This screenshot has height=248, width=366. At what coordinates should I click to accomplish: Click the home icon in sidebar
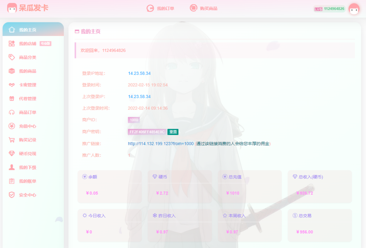click(x=12, y=30)
